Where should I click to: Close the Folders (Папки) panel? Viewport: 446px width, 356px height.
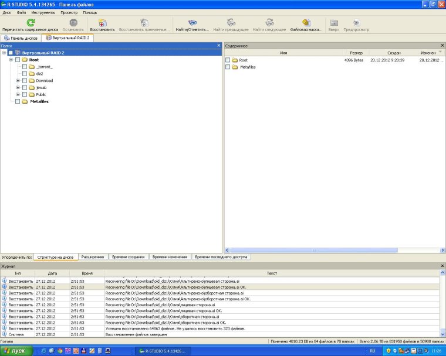(x=219, y=46)
